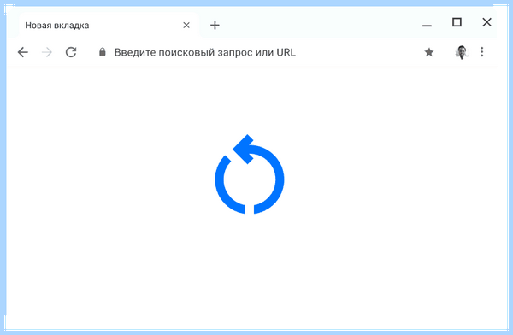The height and width of the screenshot is (335, 513).
Task: Click the large blue reload circle icon
Action: coord(250,174)
